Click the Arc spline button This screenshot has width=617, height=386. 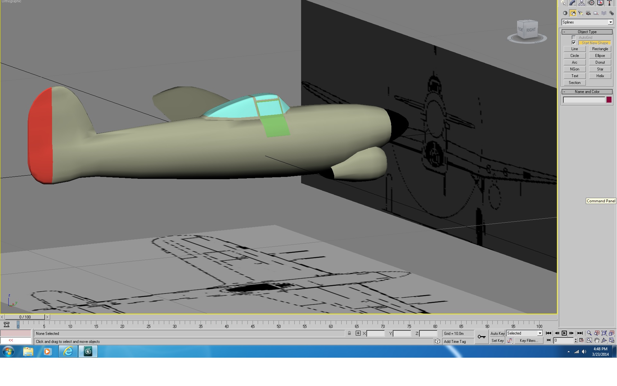point(575,62)
